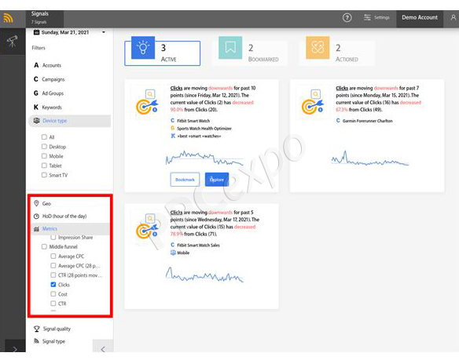The height and width of the screenshot is (360, 459).
Task: Open Settings in the top bar
Action: point(376,17)
